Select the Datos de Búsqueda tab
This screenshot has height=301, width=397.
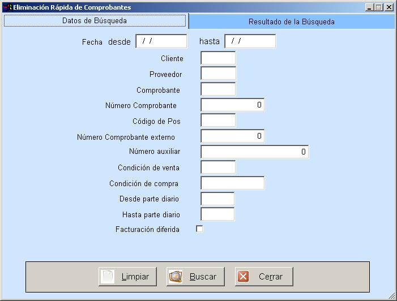(x=95, y=20)
